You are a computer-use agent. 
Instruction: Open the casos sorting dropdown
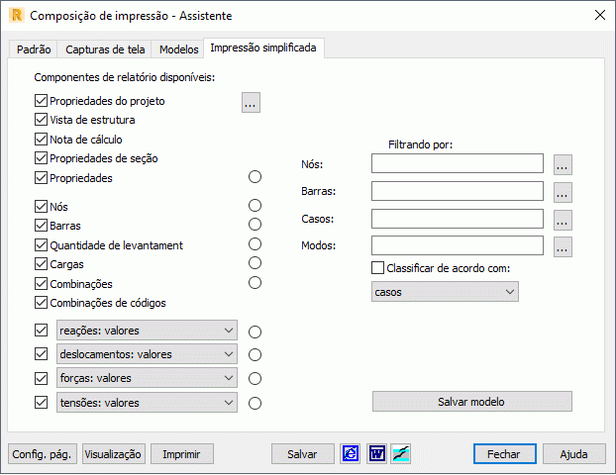click(445, 291)
